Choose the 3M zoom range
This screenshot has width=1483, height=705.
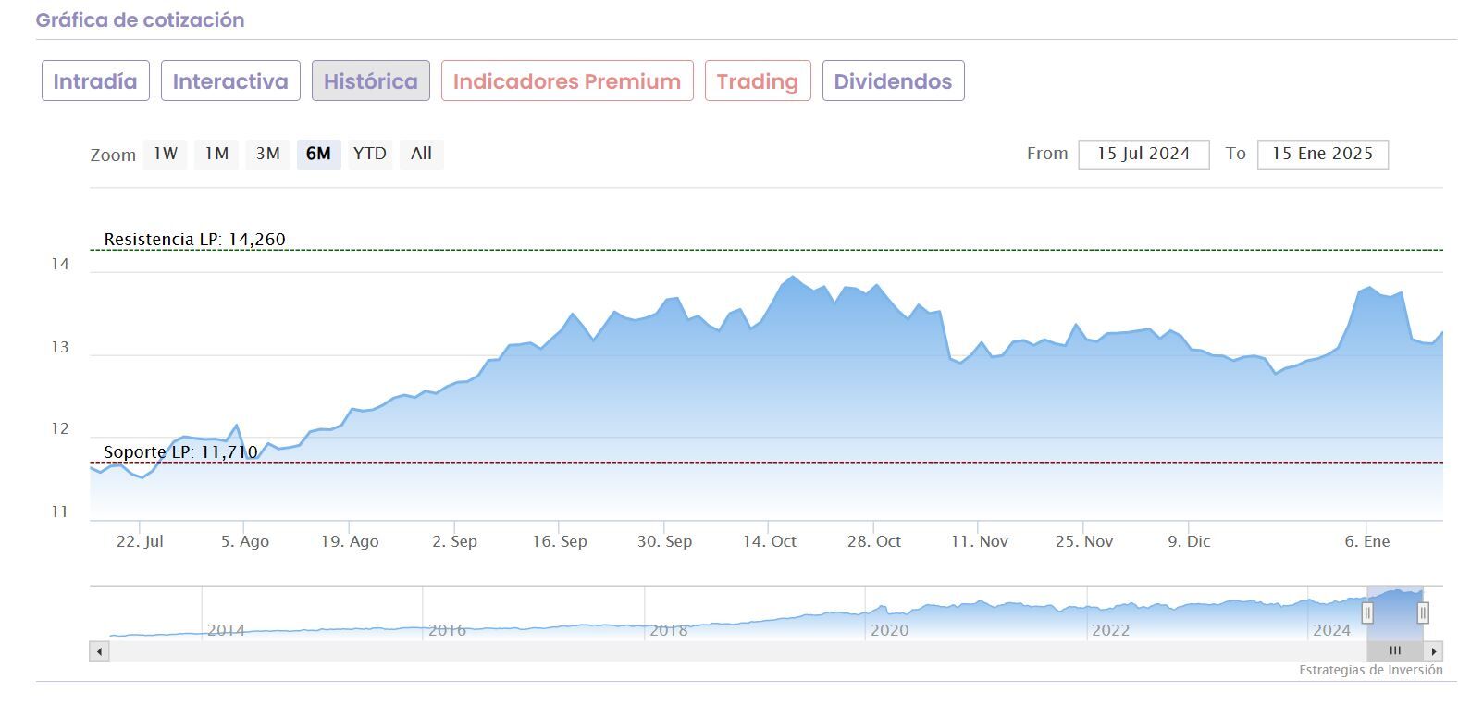pyautogui.click(x=268, y=154)
